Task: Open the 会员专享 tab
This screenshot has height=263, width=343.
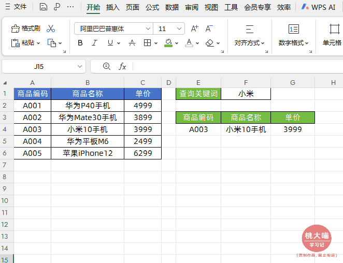Action: point(258,7)
